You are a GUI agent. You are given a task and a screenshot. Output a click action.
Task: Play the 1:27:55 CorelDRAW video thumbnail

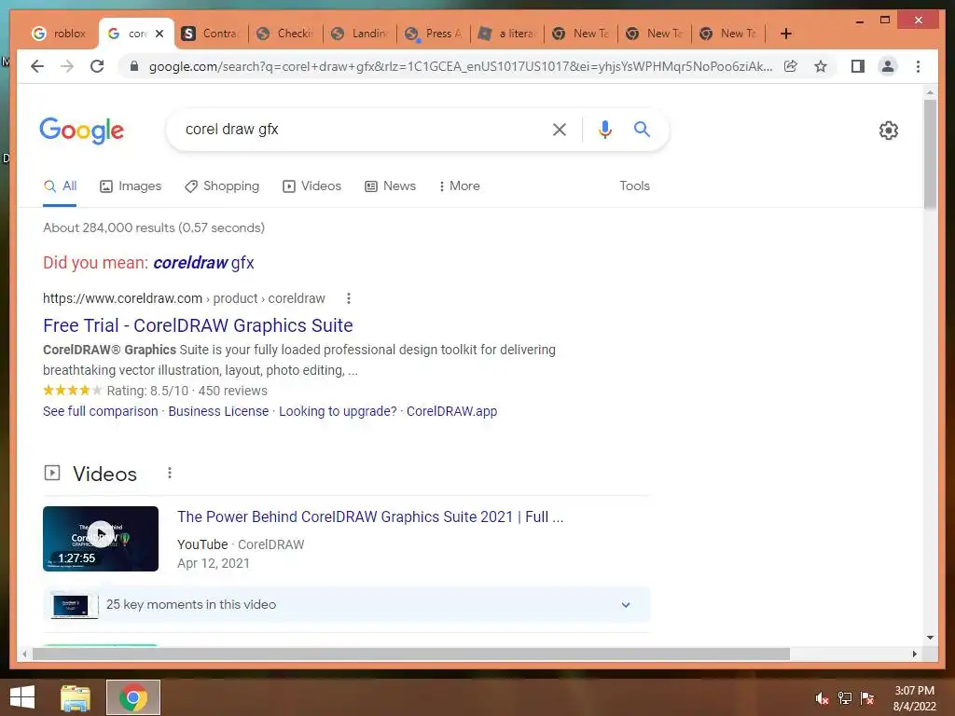pos(101,539)
